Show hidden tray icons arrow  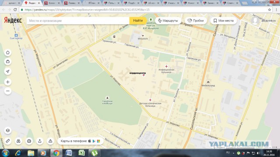point(234,153)
